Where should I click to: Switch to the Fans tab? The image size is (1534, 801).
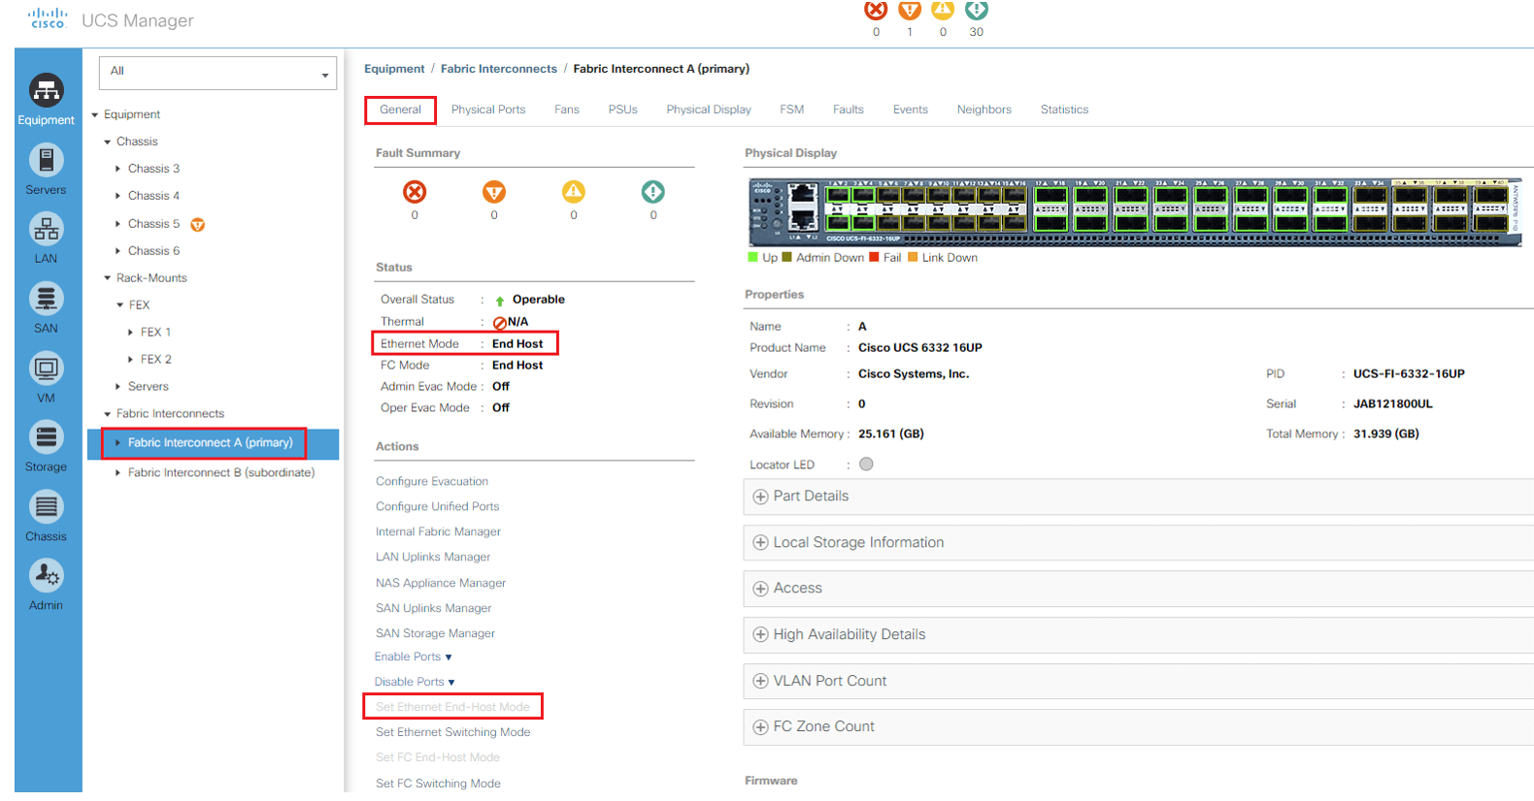pos(567,110)
